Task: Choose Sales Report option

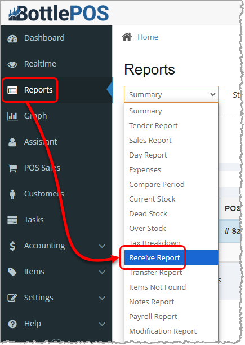Action: pyautogui.click(x=171, y=140)
